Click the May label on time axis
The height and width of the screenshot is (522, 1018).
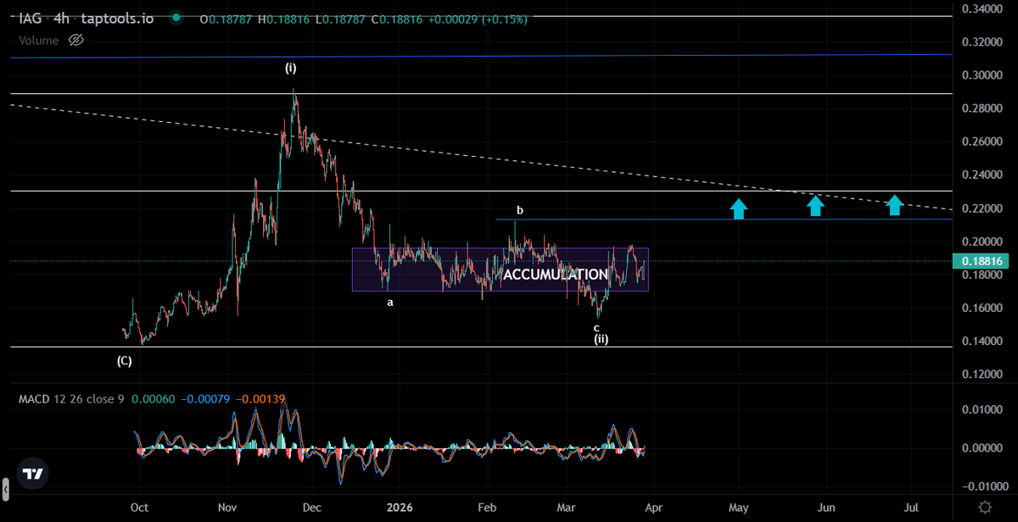tap(737, 507)
